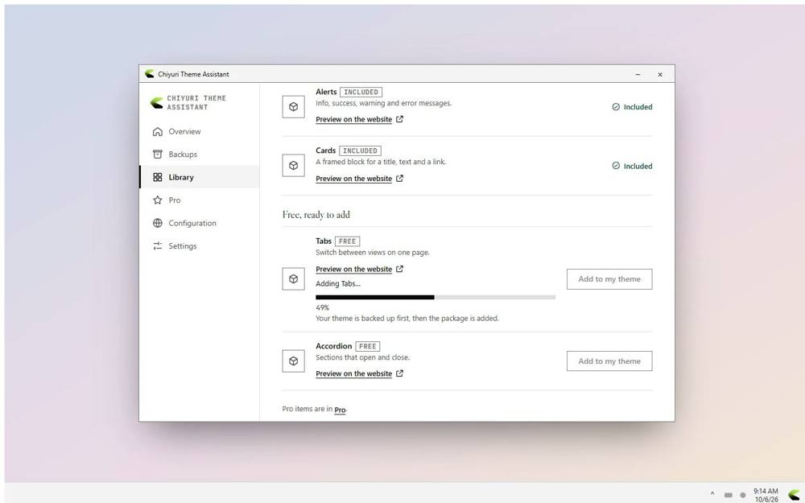Screen dimensions: 805x503
Task: Click the green checkmark icon on the Cards row
Action: click(x=616, y=166)
